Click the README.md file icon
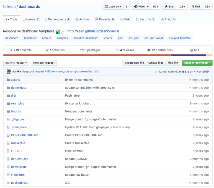This screenshot has height=188, width=214. [x=8, y=159]
